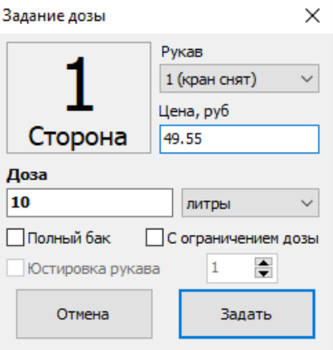The width and height of the screenshot is (333, 350).
Task: Toggle the Юстировка рукава checkbox
Action: (15, 268)
